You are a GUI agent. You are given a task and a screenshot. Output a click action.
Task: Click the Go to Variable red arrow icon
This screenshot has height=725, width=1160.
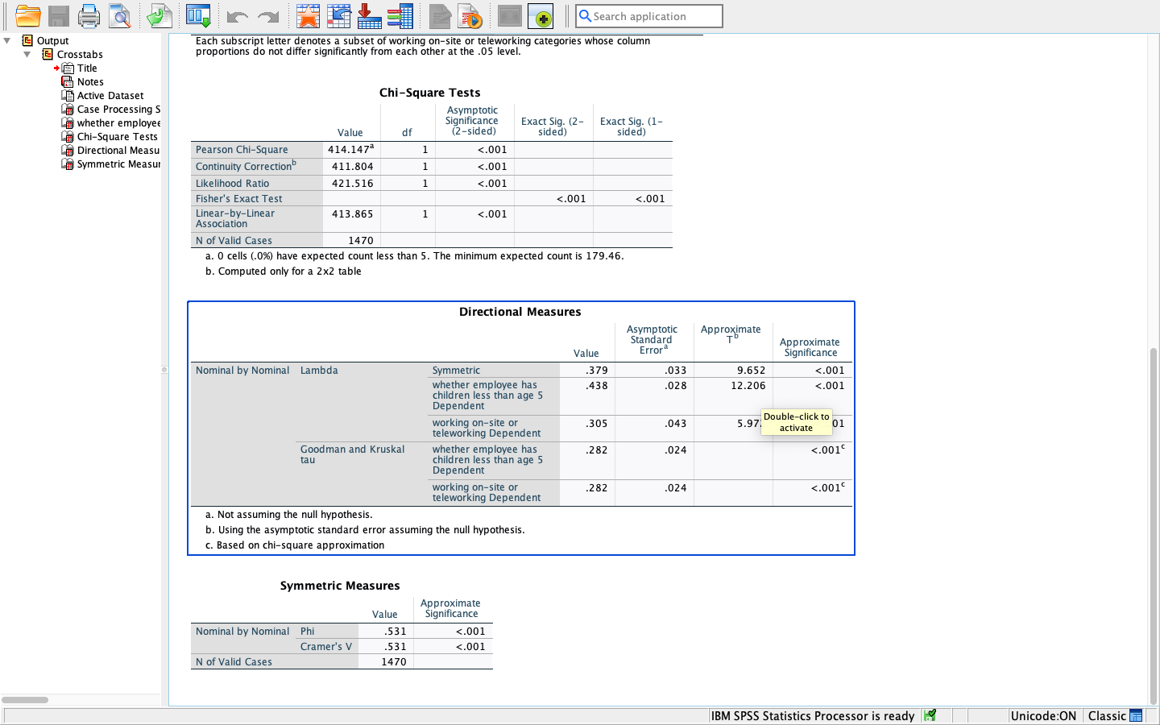369,16
